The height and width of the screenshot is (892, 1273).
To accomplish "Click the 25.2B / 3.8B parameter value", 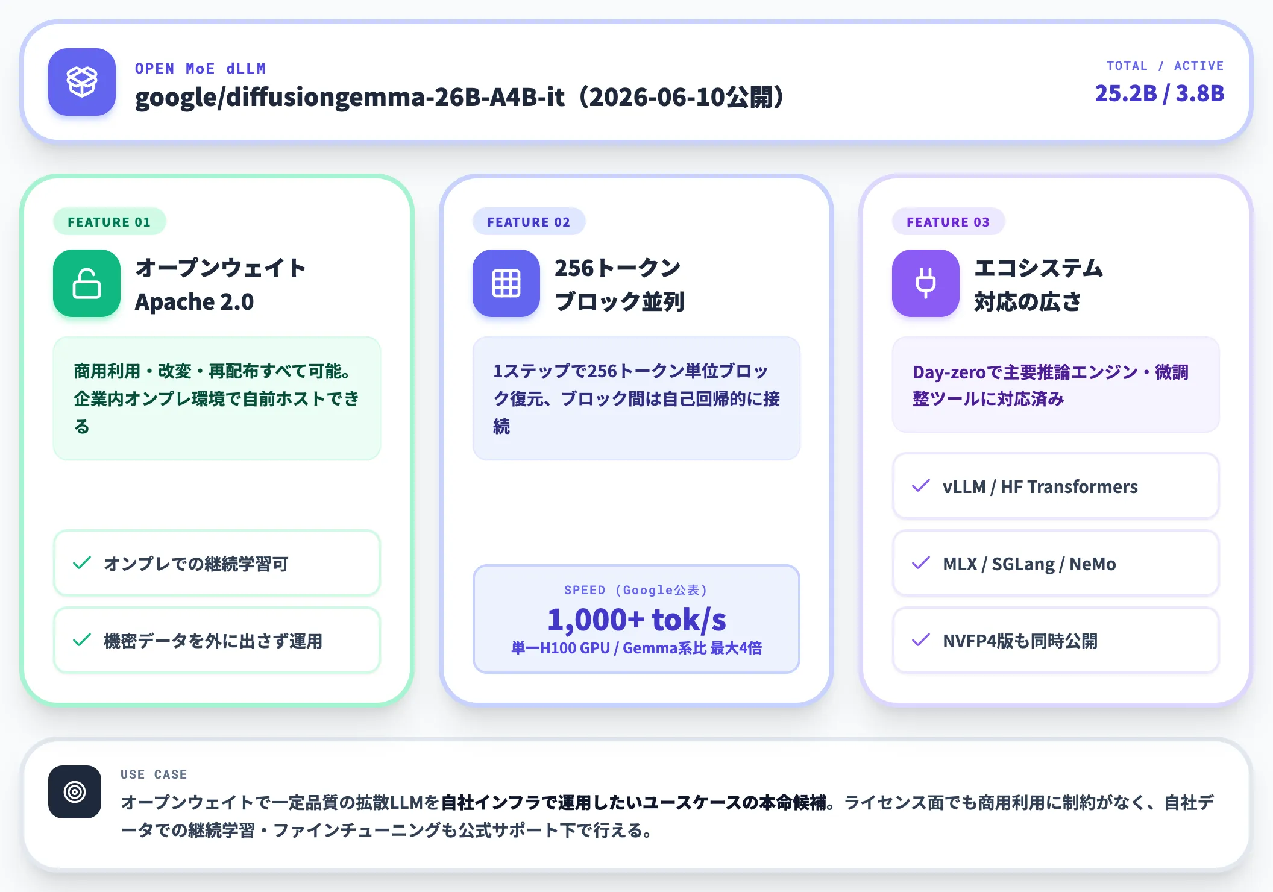I will (x=1160, y=93).
